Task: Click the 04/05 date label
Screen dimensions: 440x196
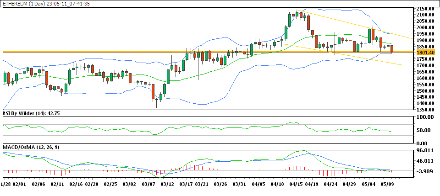Action: tap(258, 185)
